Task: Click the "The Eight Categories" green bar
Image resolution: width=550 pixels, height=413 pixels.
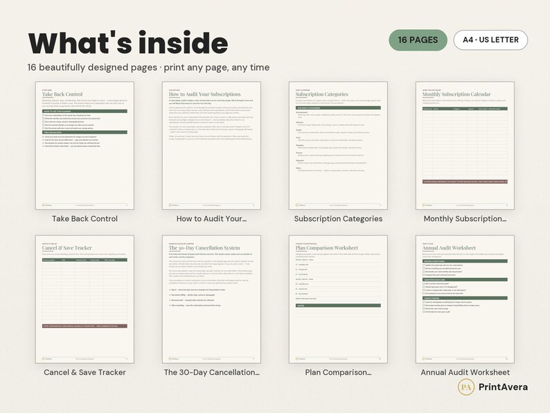Action: pyautogui.click(x=338, y=107)
